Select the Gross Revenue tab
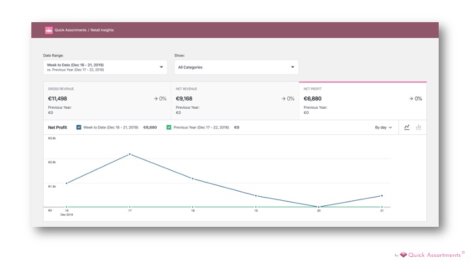The width and height of the screenshot is (470, 264). point(107,100)
